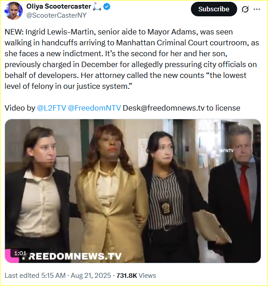Screen dimensions: 268x286
Task: Click the Desk@freedomnews.tv email text
Action: tap(164, 108)
